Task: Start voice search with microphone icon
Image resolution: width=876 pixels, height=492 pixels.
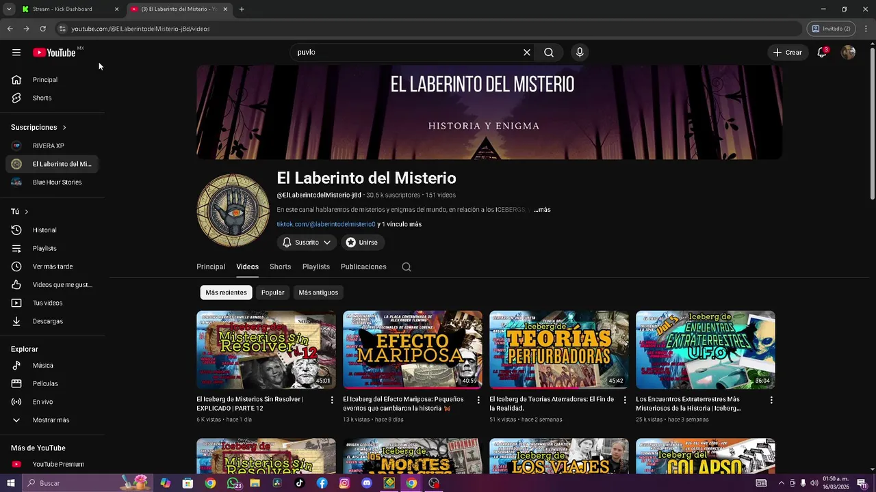Action: 580,53
